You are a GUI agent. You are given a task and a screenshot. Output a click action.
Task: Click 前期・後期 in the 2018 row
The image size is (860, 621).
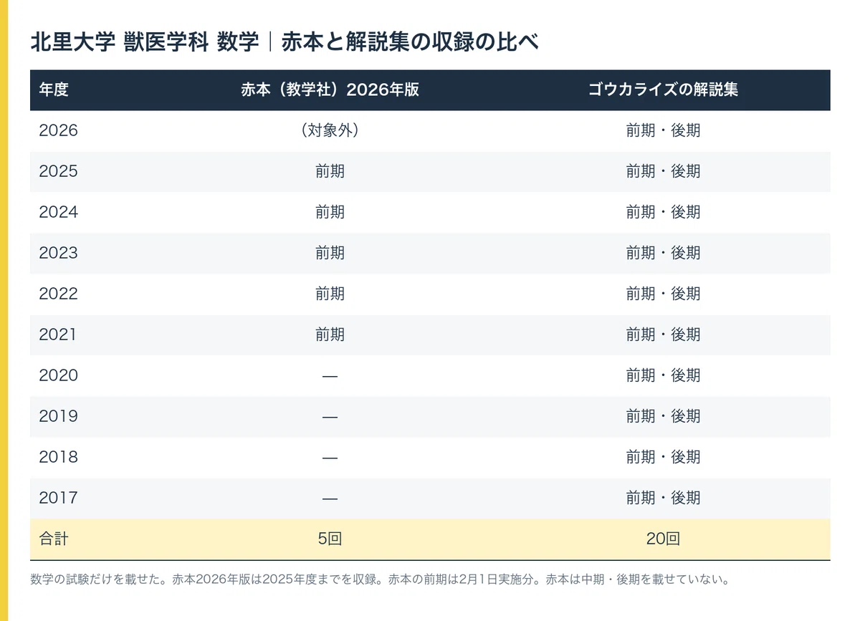[663, 458]
